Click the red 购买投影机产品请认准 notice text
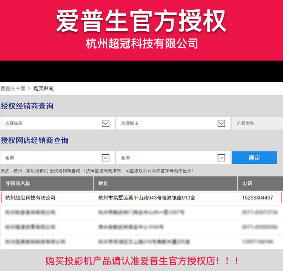This screenshot has height=271, width=283. click(142, 261)
